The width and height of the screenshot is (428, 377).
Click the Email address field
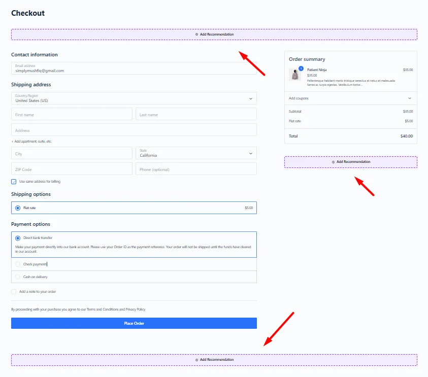point(134,68)
